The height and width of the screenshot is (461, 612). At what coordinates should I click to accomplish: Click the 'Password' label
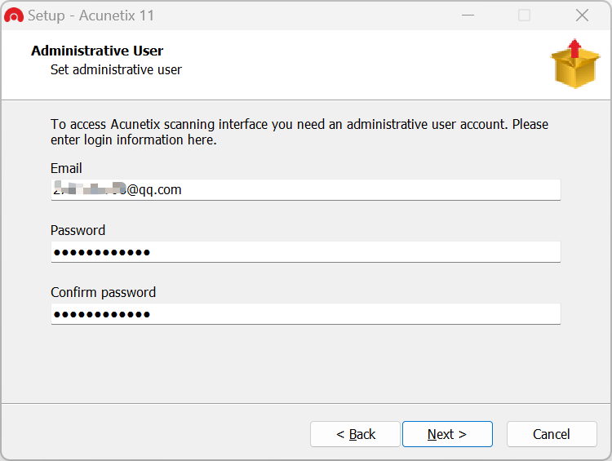click(x=78, y=230)
